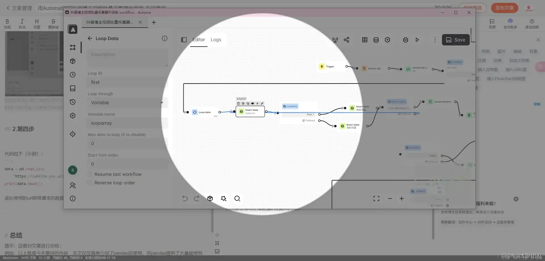Open the three-dot more options menu

click(435, 40)
